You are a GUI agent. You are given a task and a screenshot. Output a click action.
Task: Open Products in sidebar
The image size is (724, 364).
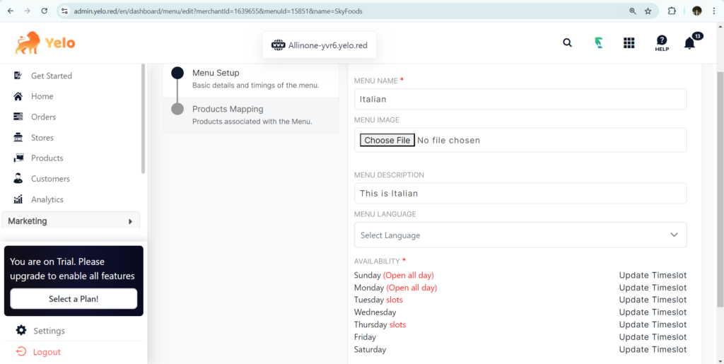pos(47,158)
